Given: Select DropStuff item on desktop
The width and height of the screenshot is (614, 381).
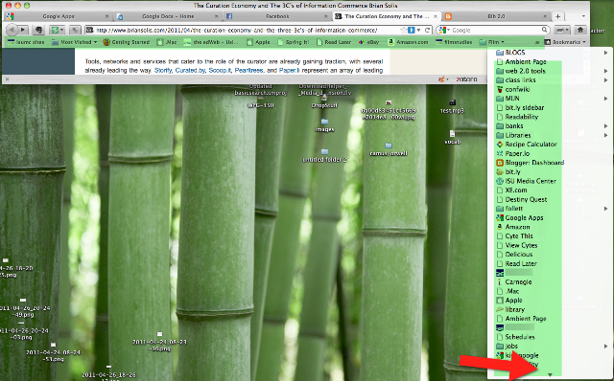Looking at the screenshot, I should coord(324,101).
